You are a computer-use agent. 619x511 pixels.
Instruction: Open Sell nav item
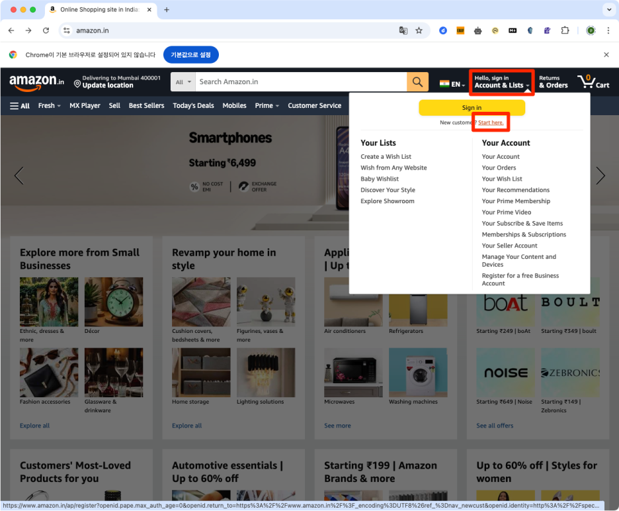(114, 105)
